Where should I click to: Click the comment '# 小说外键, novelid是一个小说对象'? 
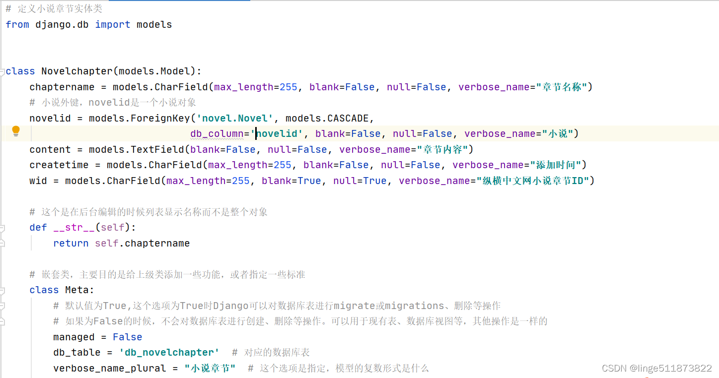[113, 102]
